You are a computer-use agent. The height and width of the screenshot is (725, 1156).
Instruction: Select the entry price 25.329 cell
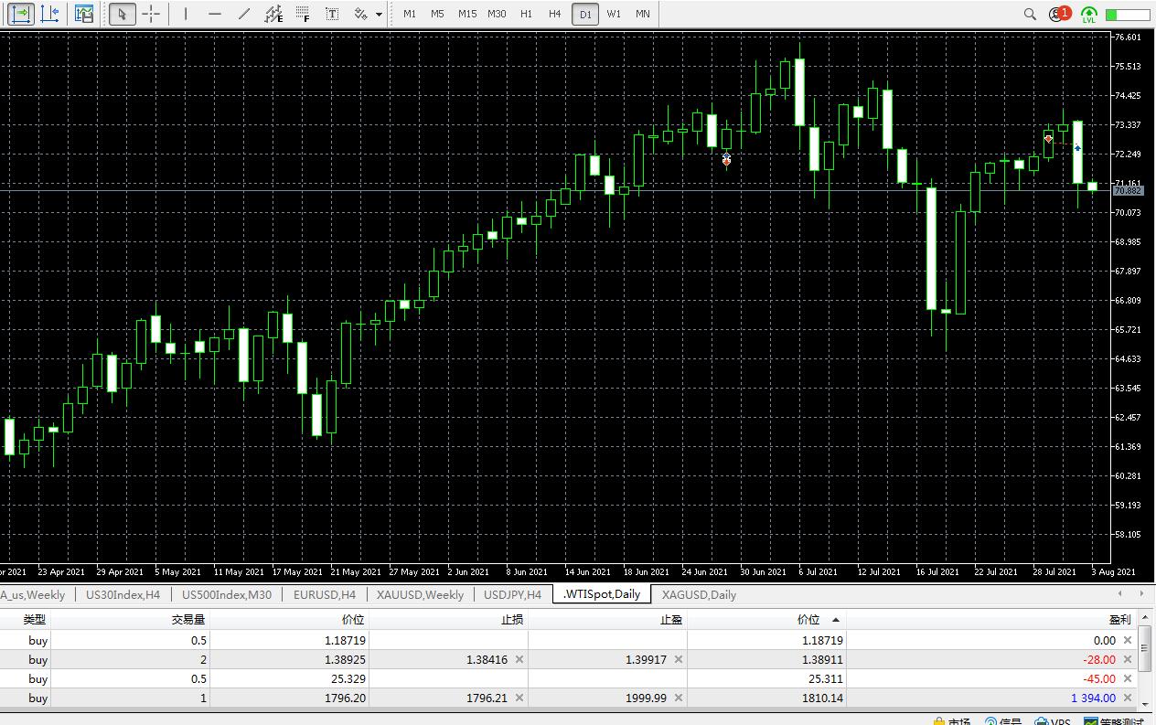click(x=290, y=678)
